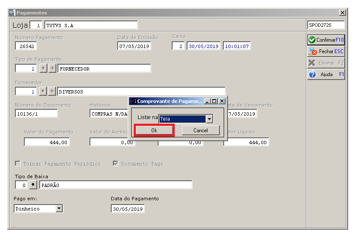Open the Listar na dropdown showing Tela
Image resolution: width=360 pixels, height=233 pixels.
(209, 119)
